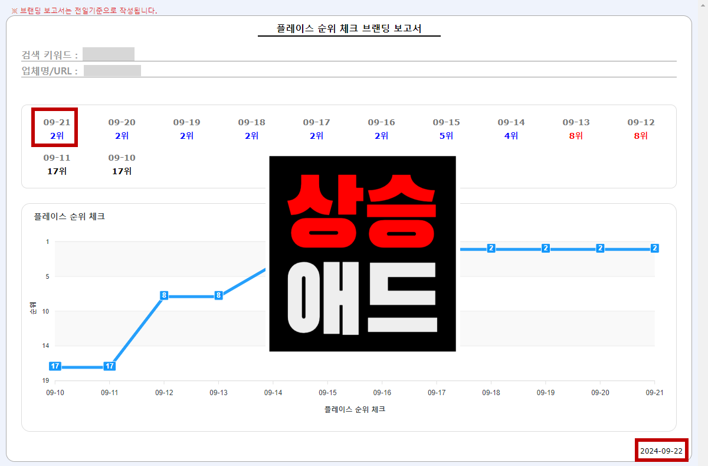
Task: Click the '2위' rank under date 09-19
Action: [187, 136]
